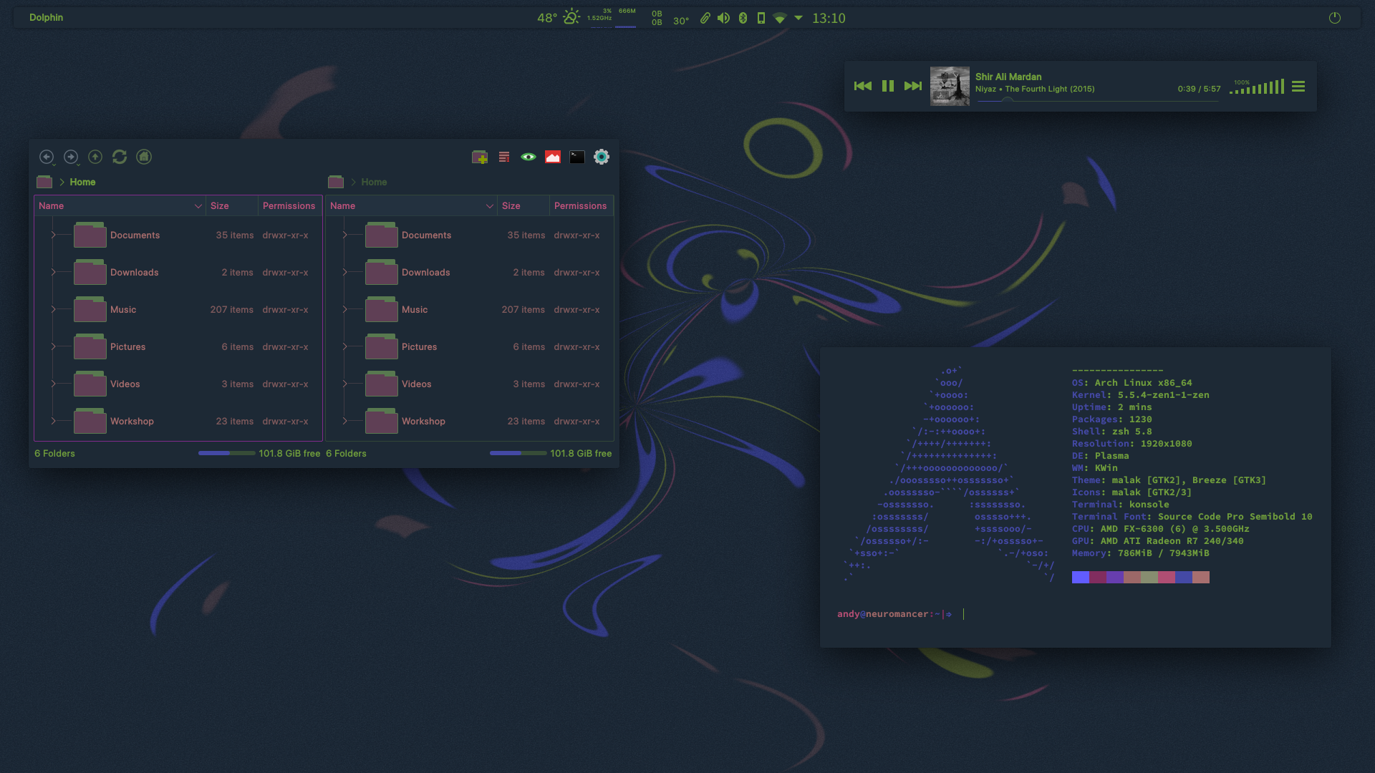Click the back navigation arrow in Dolphin
1375x773 pixels.
(47, 157)
